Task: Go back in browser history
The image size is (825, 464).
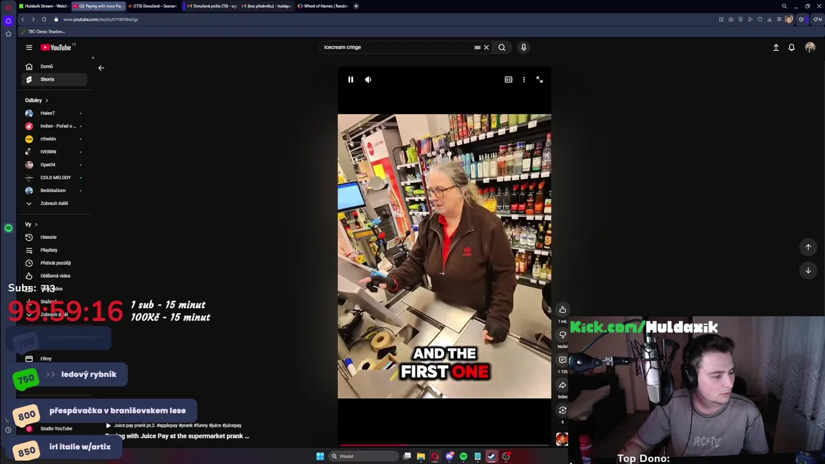Action: [x=23, y=19]
